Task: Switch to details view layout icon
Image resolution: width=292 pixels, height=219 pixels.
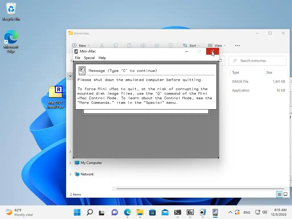Action: tap(279, 194)
